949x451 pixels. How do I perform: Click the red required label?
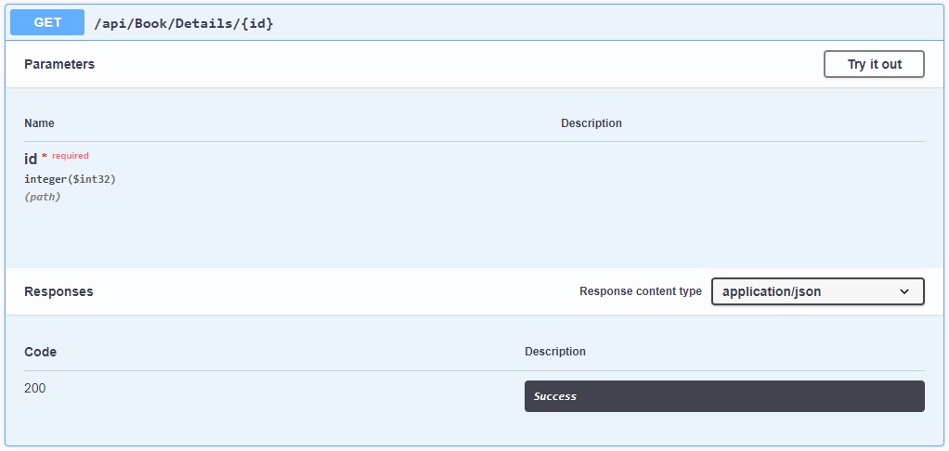coord(71,156)
